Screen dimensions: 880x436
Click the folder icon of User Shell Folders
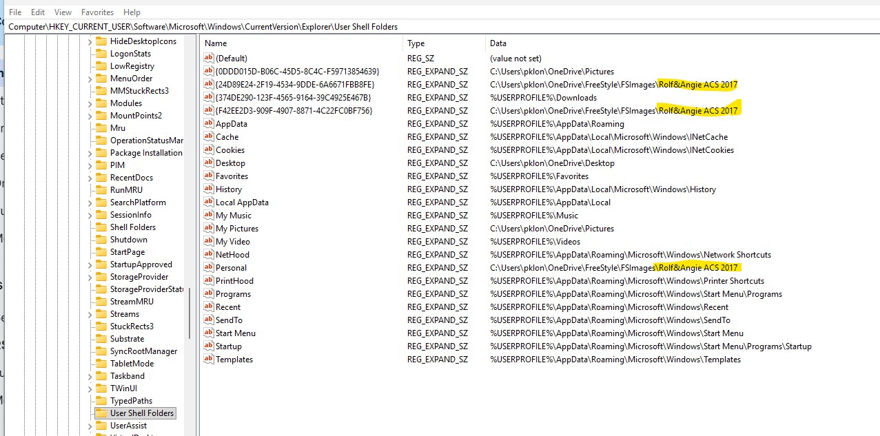tap(101, 413)
